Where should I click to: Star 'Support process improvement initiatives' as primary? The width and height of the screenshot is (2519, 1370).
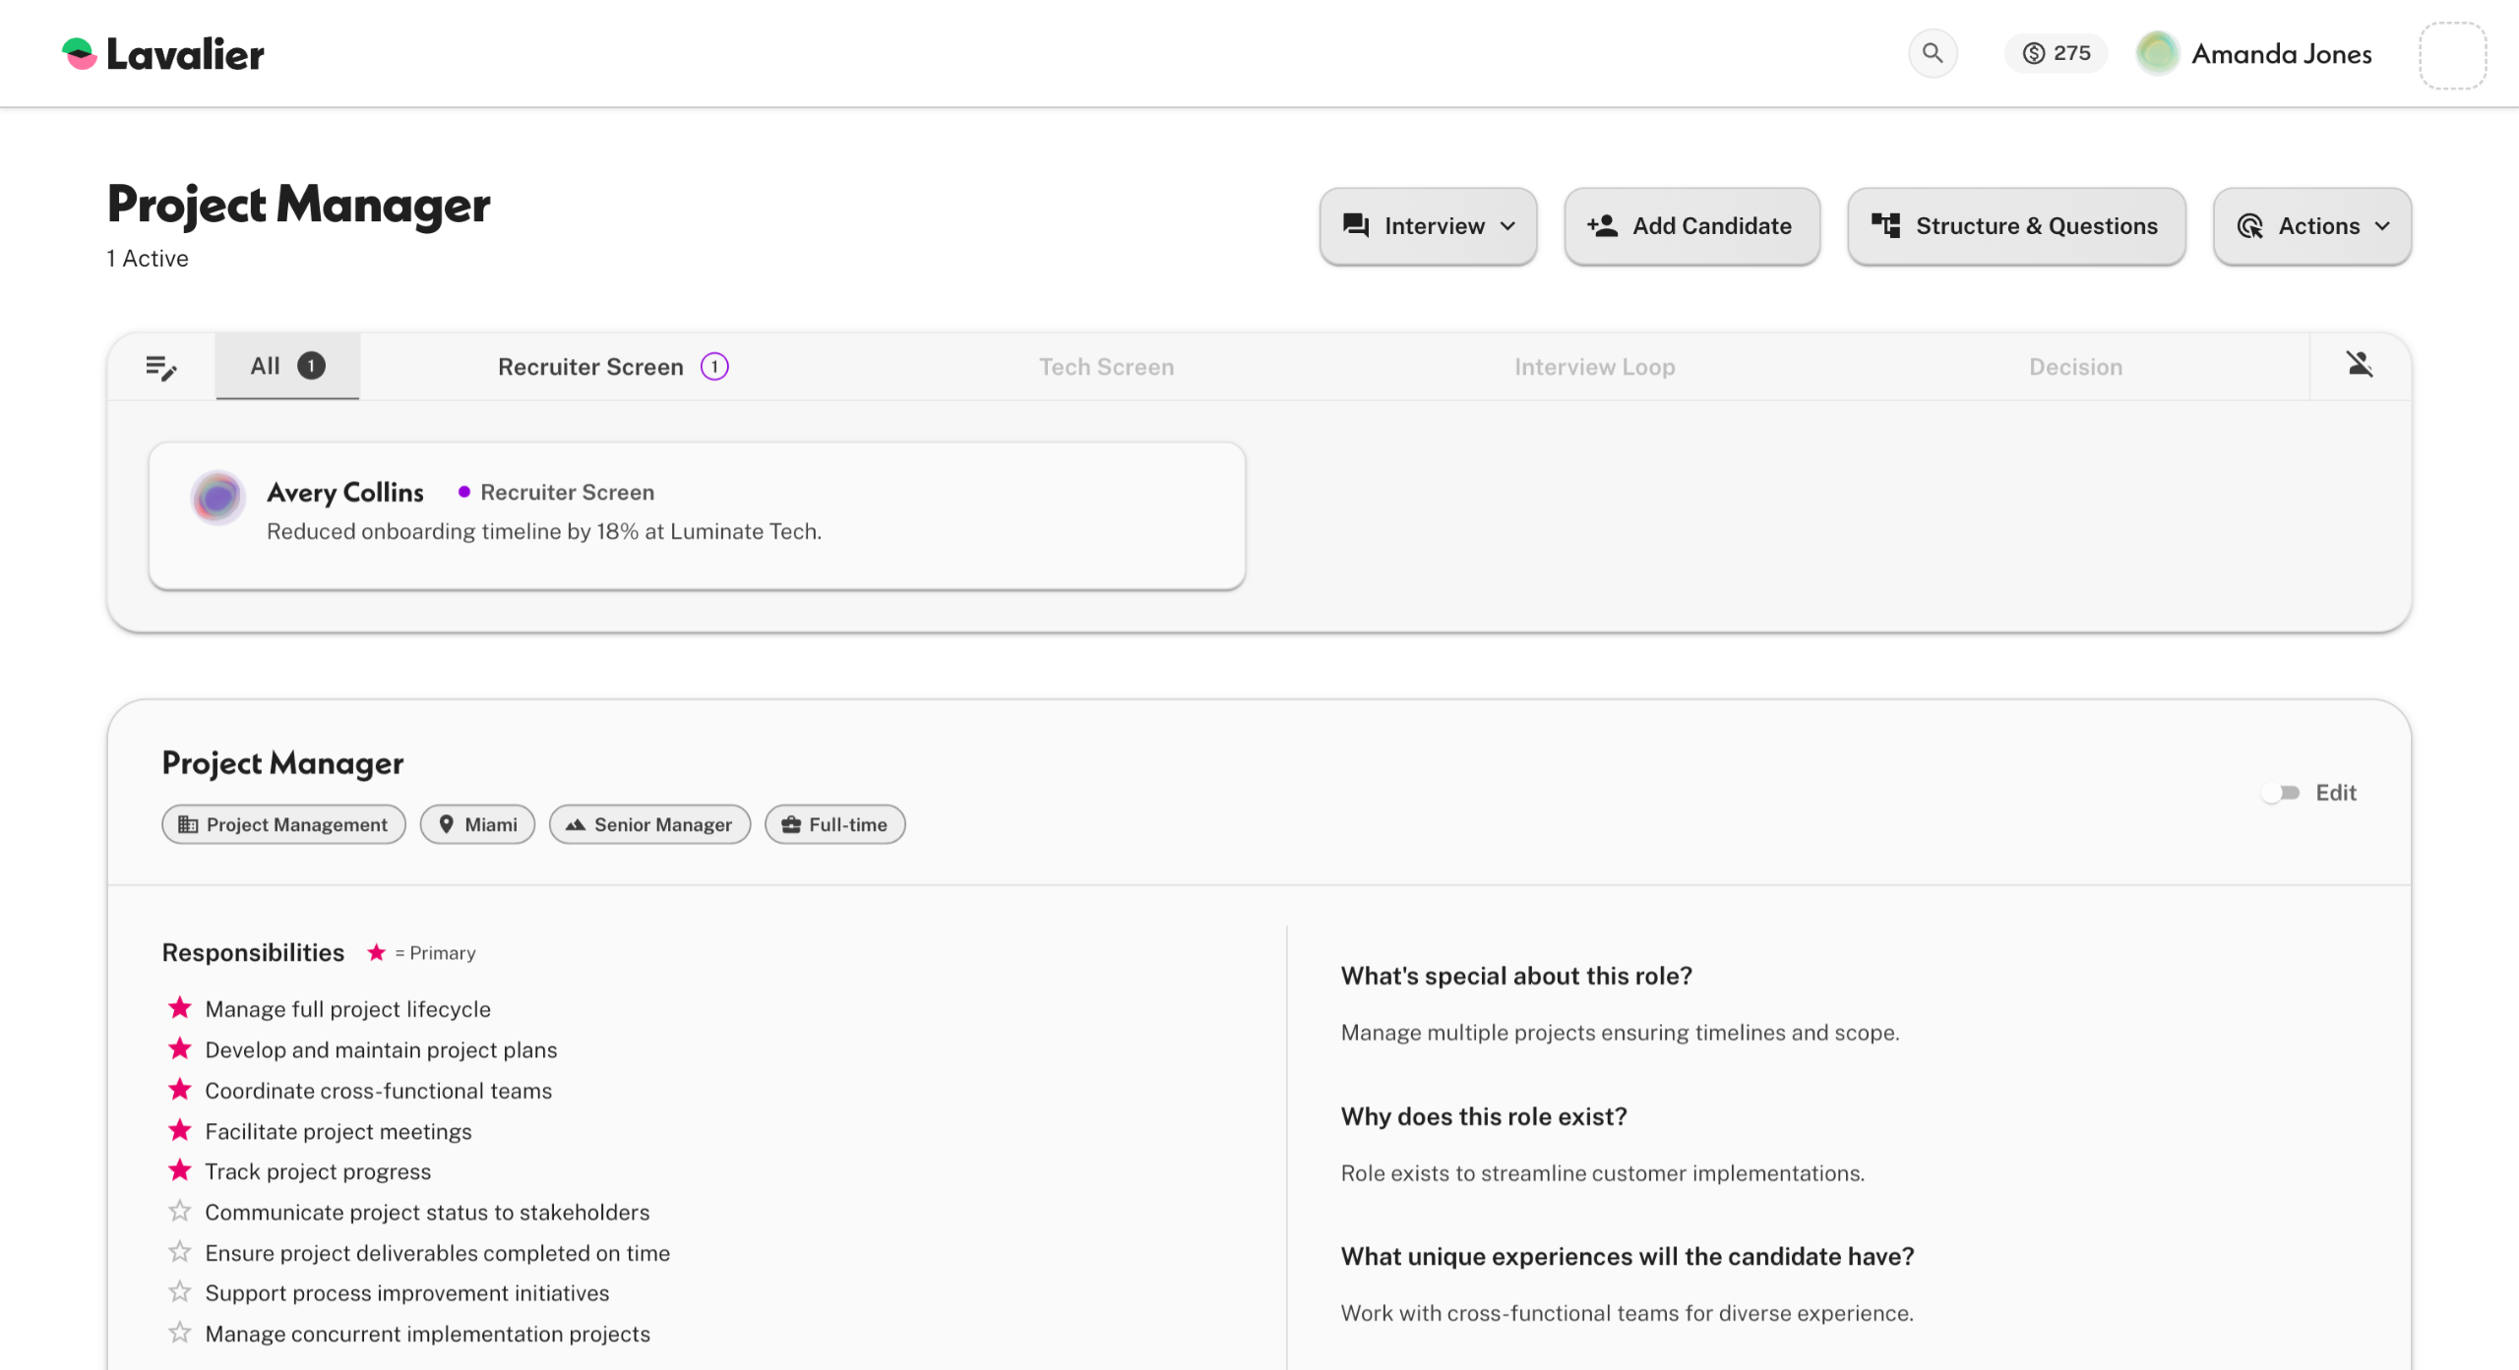tap(179, 1292)
